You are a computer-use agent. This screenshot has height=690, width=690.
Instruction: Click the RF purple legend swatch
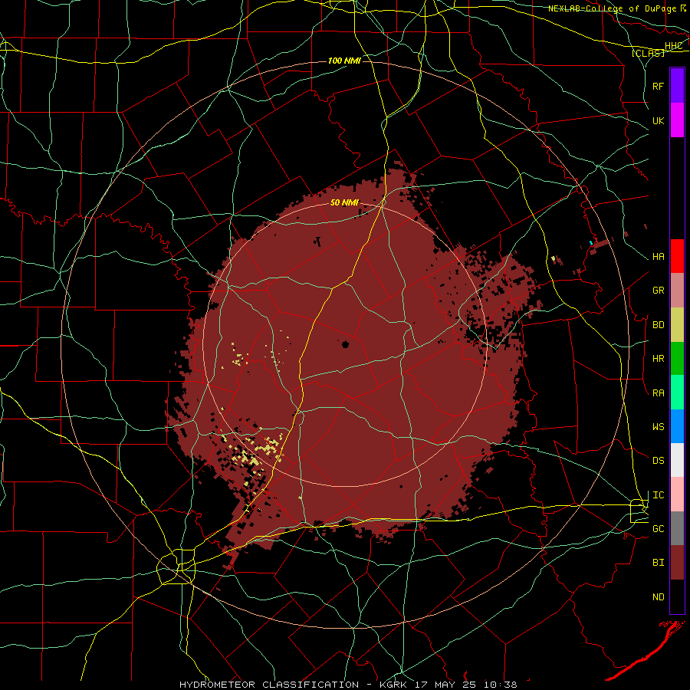[x=677, y=86]
